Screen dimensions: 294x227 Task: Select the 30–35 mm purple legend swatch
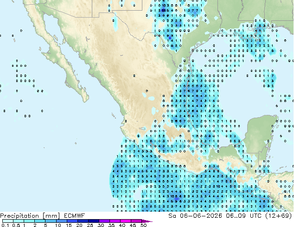[x=104, y=221]
